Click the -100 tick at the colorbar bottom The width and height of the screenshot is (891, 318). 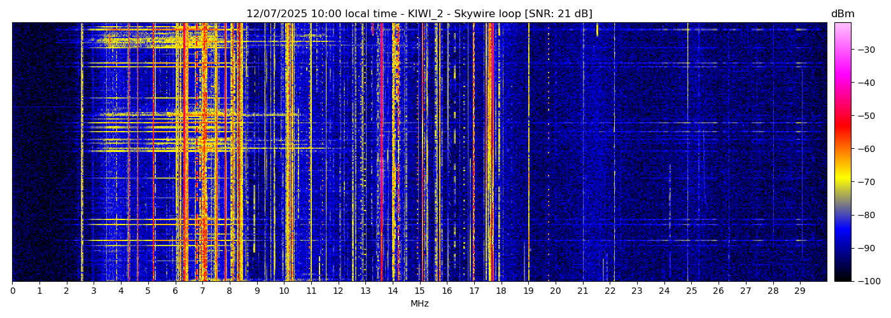[x=864, y=281]
